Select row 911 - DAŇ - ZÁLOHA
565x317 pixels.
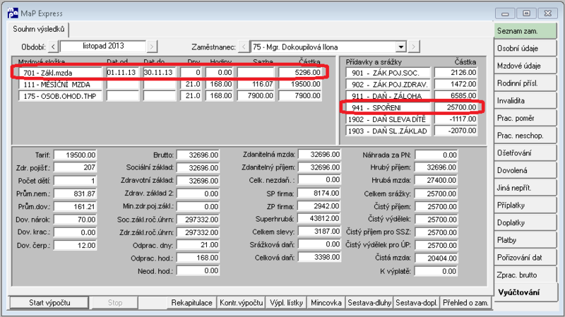(x=412, y=96)
